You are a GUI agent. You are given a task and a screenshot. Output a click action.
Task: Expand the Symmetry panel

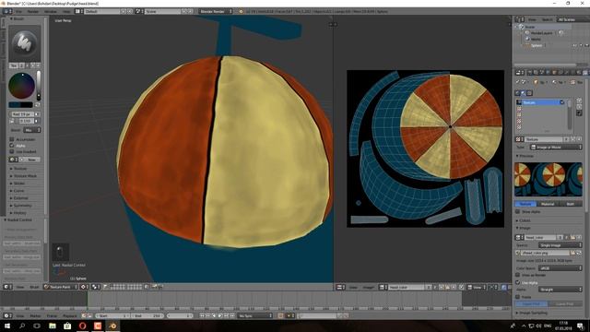[x=22, y=206]
